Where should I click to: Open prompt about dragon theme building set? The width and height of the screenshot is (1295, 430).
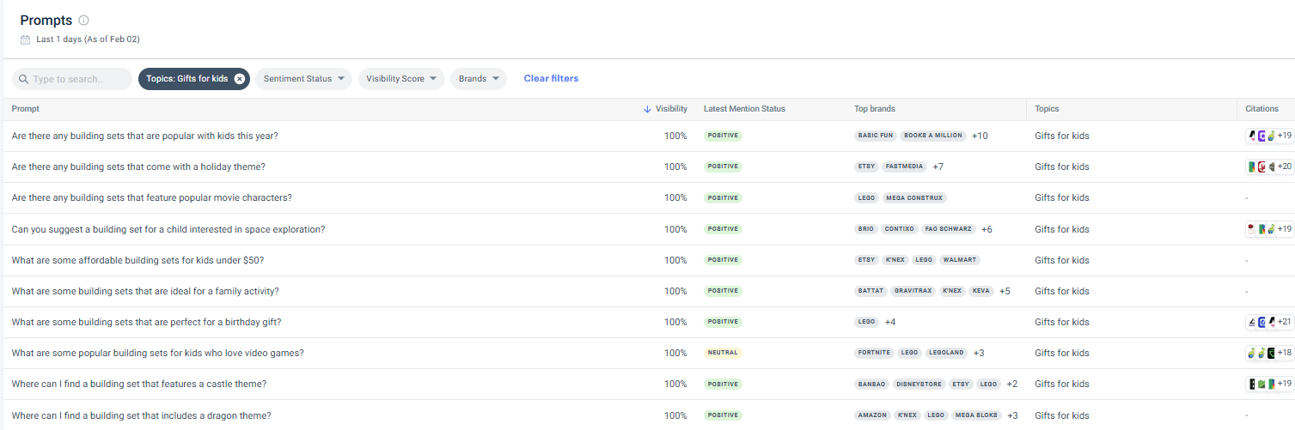[x=142, y=415]
